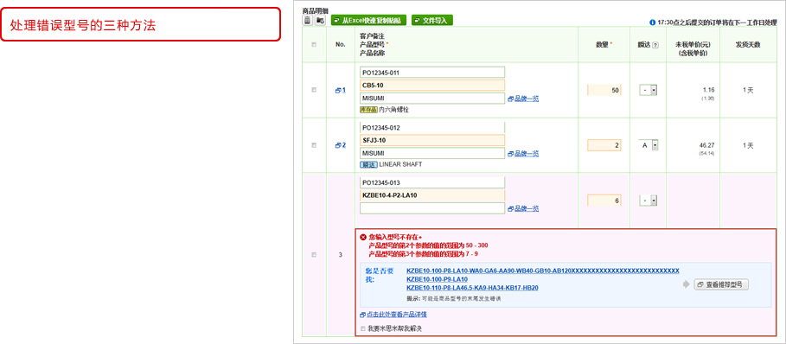Open 品牌一览 link in row CB5-10
This screenshot has width=786, height=344.
[523, 99]
